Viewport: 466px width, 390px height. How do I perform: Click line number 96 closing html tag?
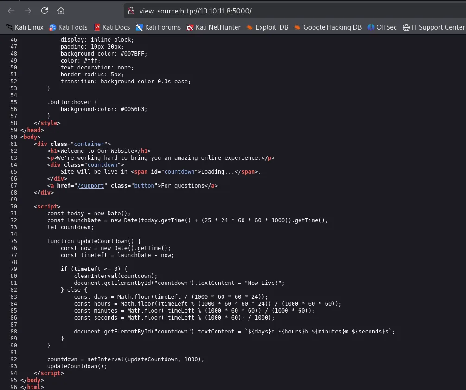[x=13, y=387]
